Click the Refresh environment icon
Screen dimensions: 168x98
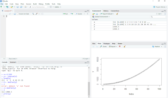[165, 14]
